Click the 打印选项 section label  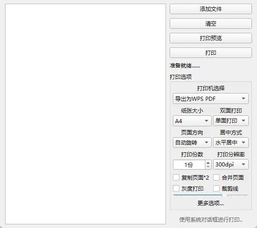181,77
